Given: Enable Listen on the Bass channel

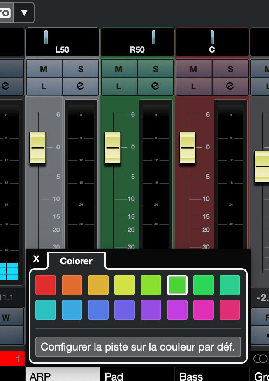Looking at the screenshot, I should click(x=194, y=86).
